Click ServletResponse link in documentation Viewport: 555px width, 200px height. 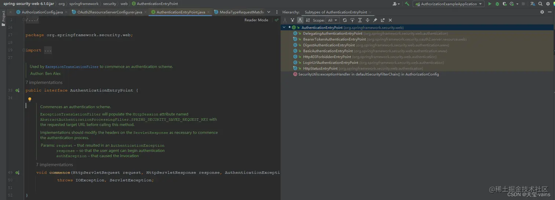150,133
